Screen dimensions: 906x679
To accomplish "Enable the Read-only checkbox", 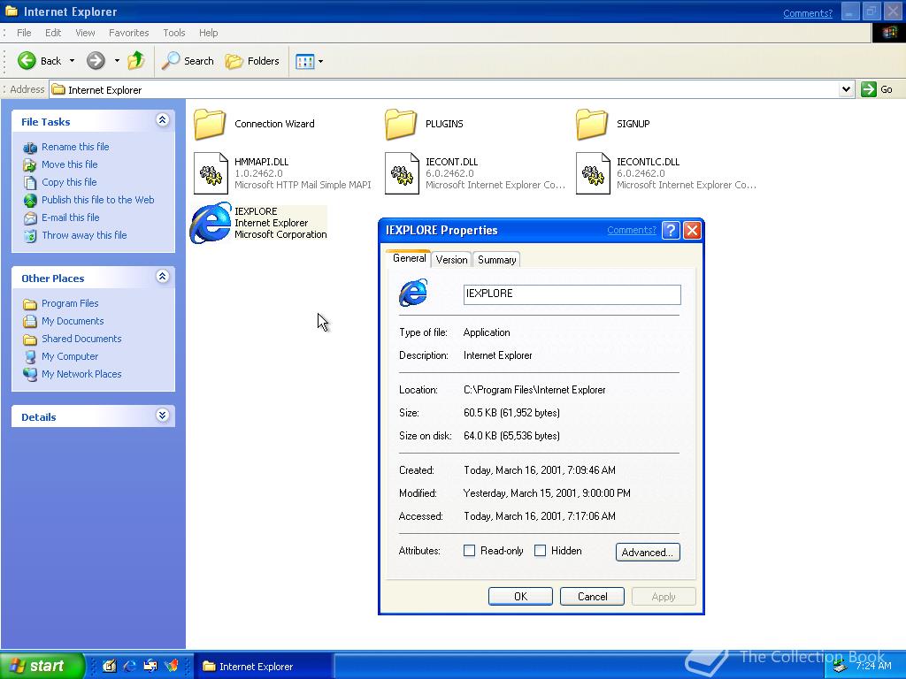I will pyautogui.click(x=469, y=551).
